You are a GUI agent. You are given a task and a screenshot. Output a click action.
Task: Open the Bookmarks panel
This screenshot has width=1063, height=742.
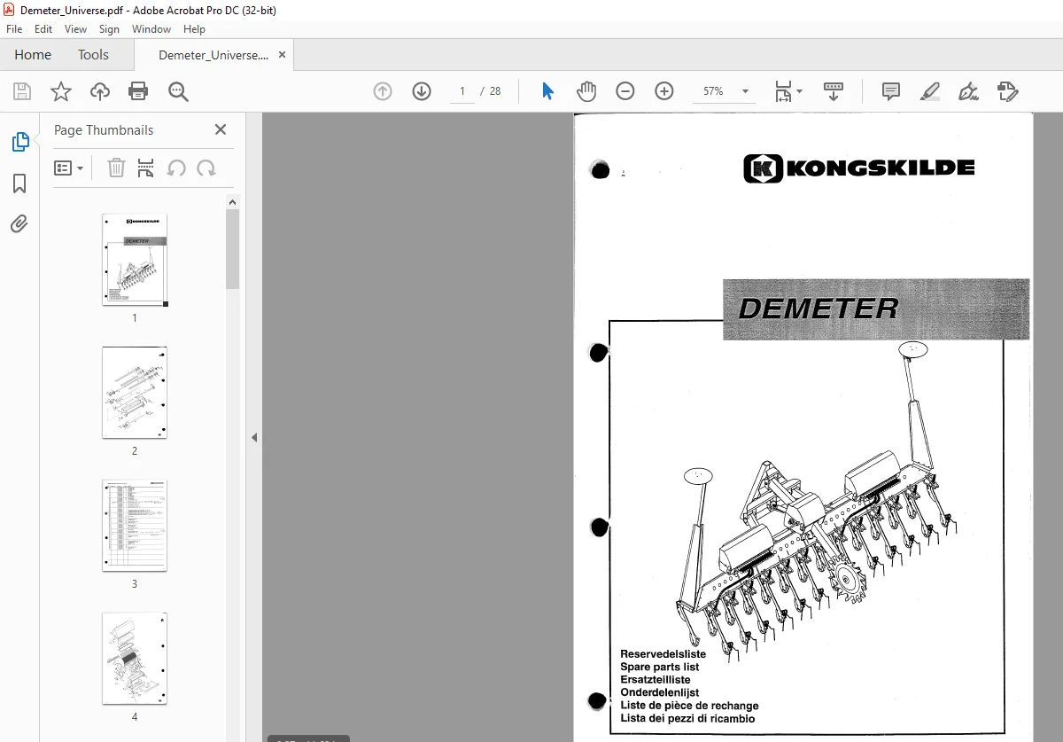[x=19, y=184]
